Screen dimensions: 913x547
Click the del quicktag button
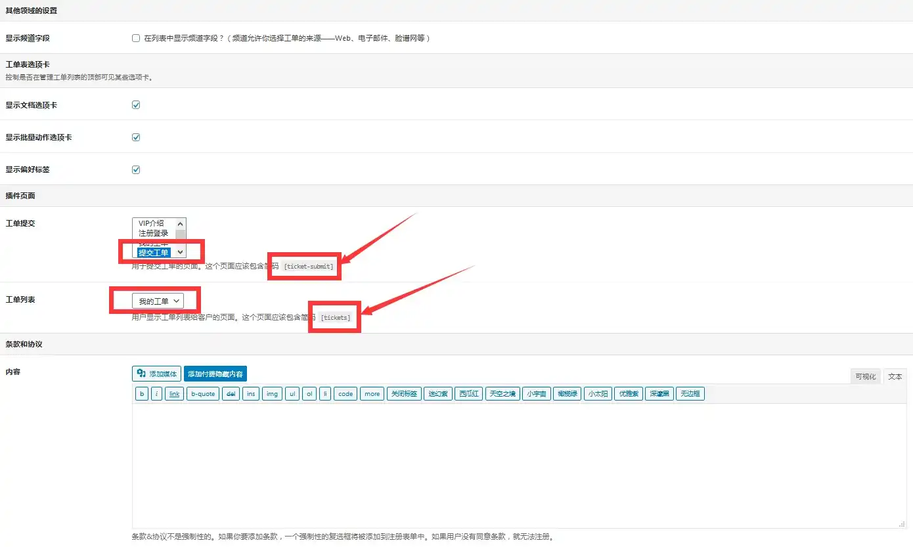click(231, 394)
